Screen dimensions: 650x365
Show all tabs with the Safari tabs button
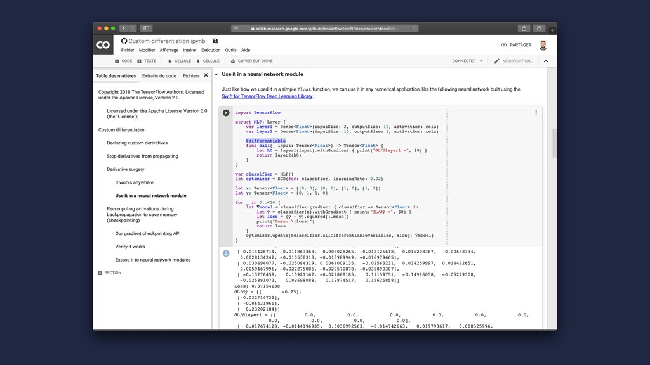(x=539, y=28)
